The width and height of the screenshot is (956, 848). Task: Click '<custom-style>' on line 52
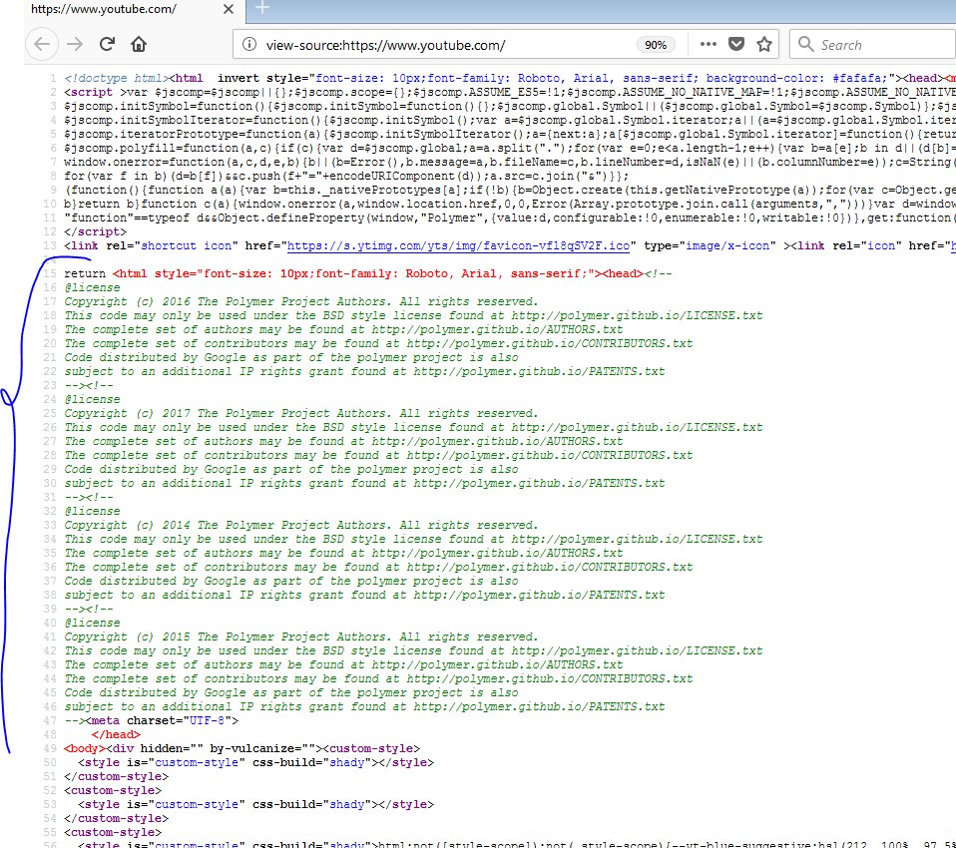(113, 791)
